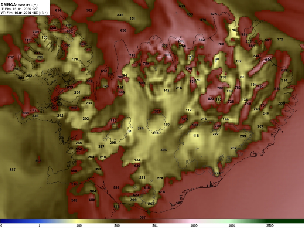Click the 587 value over the sea

click(143, 217)
